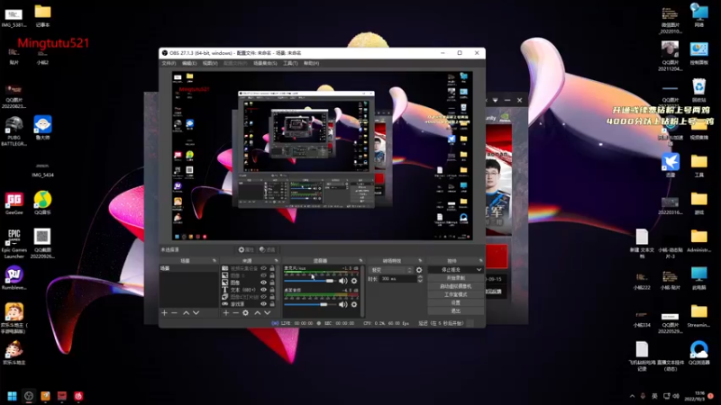Viewport: 721px width, 405px height.
Task: Open the GeeGee desktop icon
Action: click(x=14, y=203)
